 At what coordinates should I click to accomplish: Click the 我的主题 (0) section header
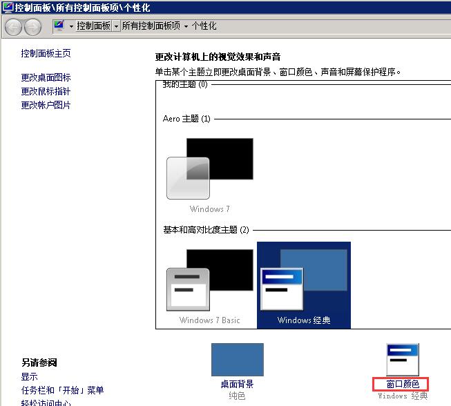(x=185, y=84)
